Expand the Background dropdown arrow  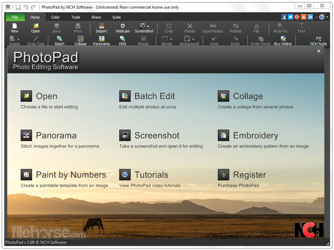pos(193,39)
